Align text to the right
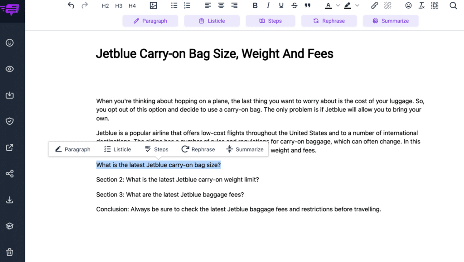 234,5
